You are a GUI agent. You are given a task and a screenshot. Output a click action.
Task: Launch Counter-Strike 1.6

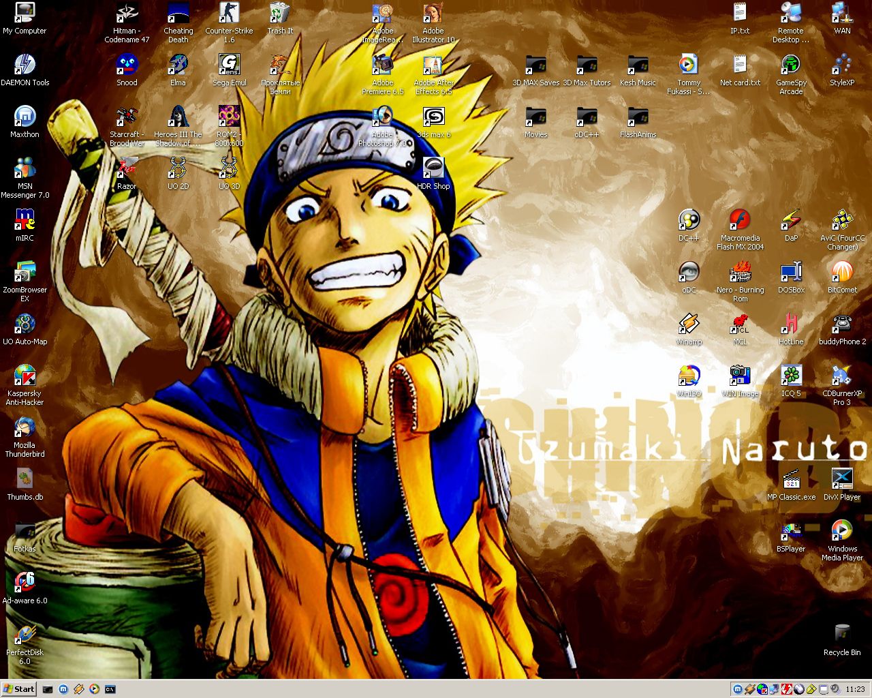coord(229,22)
